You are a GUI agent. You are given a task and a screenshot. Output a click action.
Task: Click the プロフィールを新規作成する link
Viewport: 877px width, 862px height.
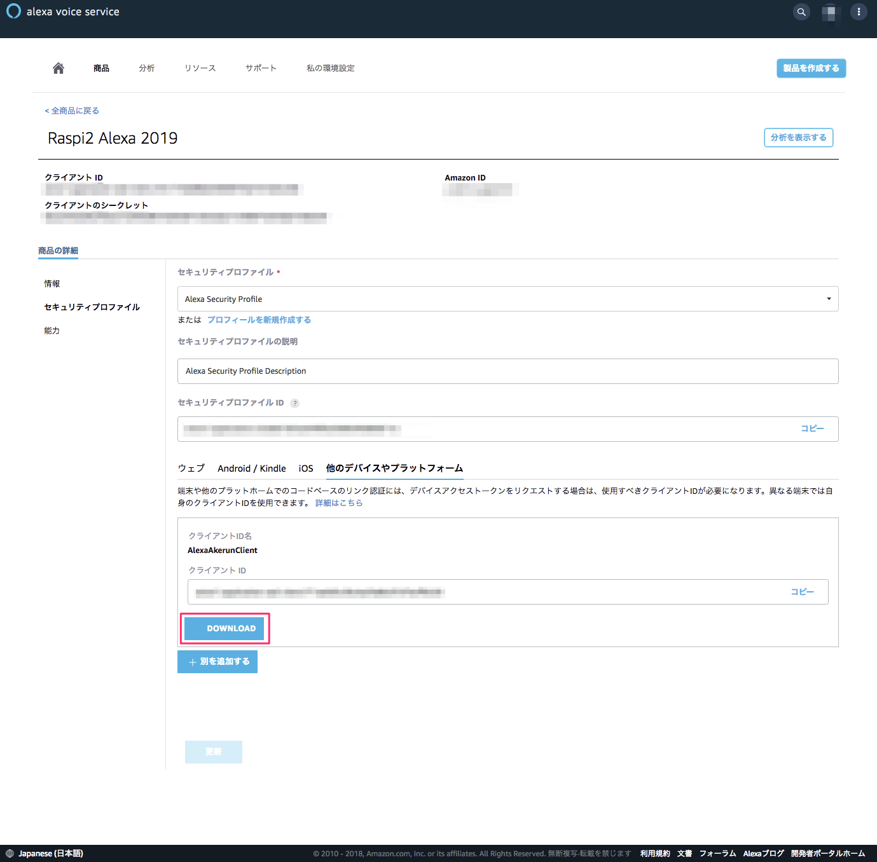[259, 320]
